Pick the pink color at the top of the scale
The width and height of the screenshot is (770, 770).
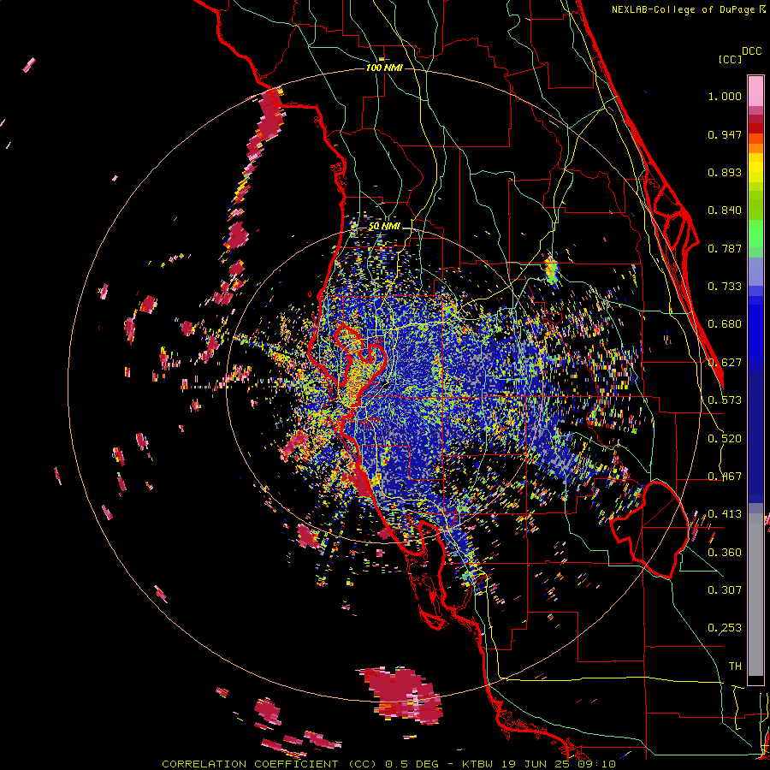point(755,91)
